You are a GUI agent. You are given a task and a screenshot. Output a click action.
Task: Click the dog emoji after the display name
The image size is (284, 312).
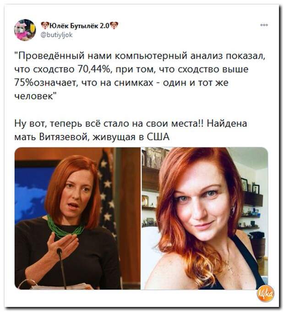(114, 25)
